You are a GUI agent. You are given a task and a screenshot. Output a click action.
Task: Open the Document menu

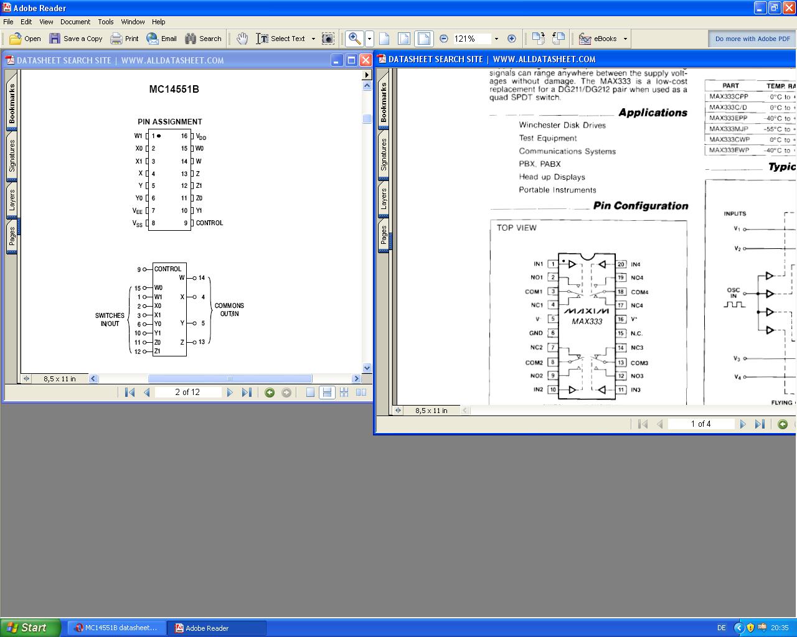point(75,22)
